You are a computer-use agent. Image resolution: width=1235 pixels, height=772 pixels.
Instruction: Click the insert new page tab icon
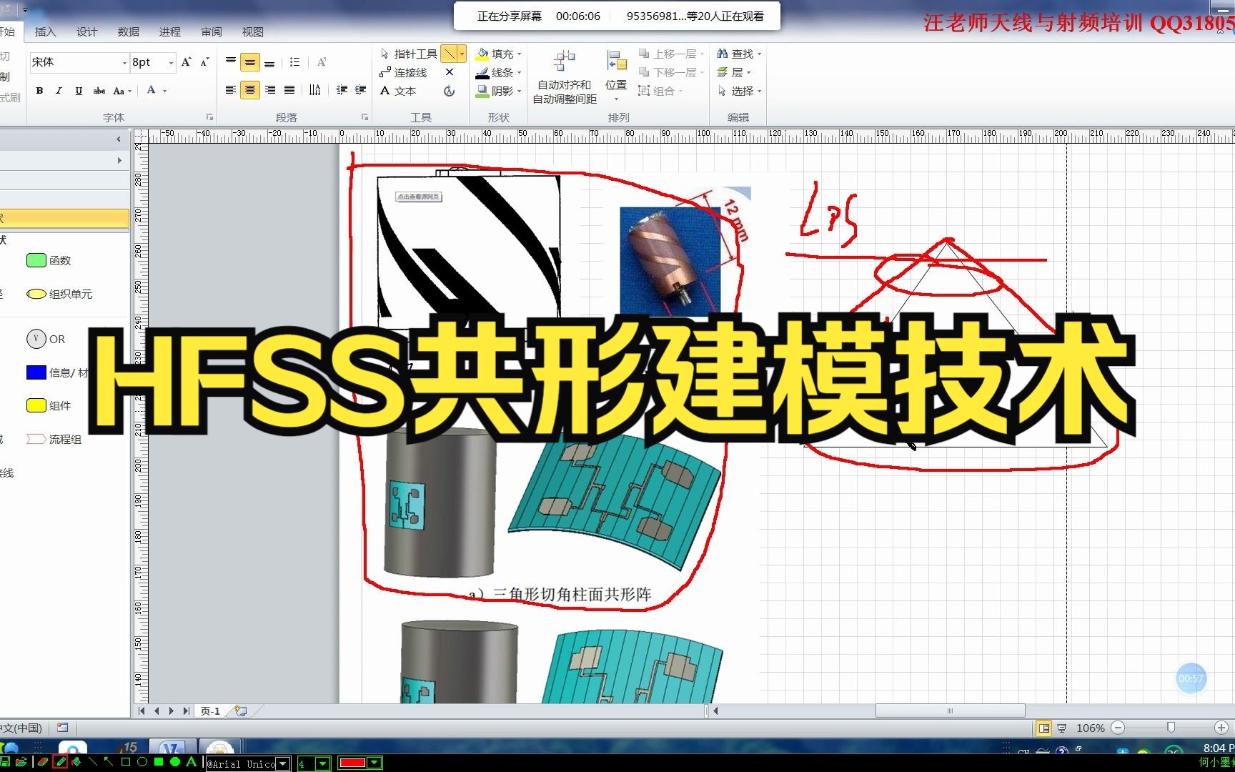(241, 711)
